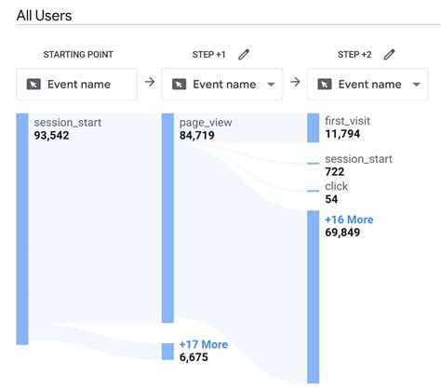The height and width of the screenshot is (387, 441).
Task: Click the +16 More node bar
Action: click(314, 297)
